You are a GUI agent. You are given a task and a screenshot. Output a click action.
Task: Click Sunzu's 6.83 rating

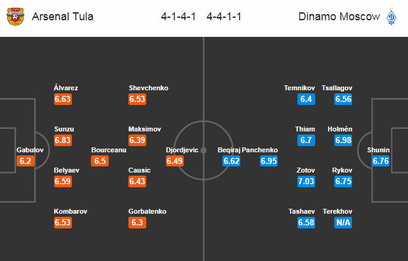coord(63,140)
